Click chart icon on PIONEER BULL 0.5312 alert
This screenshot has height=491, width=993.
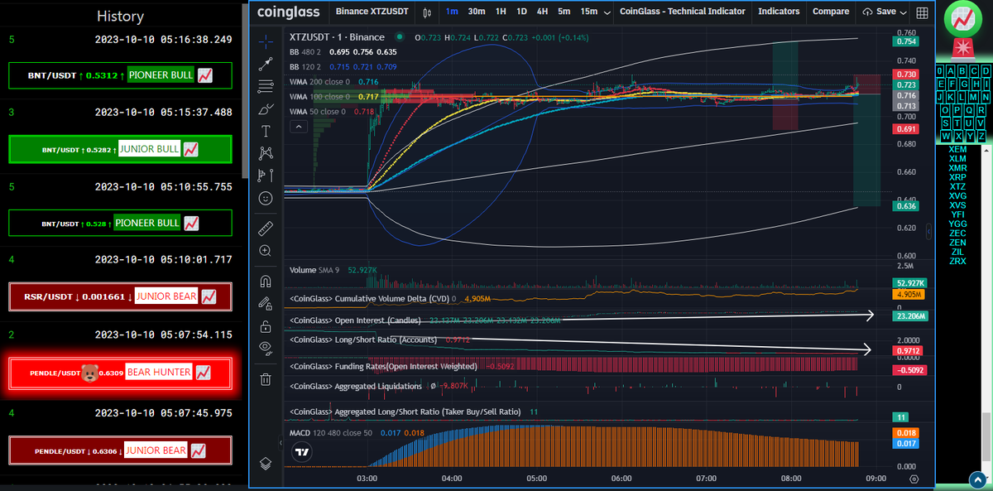(x=206, y=75)
